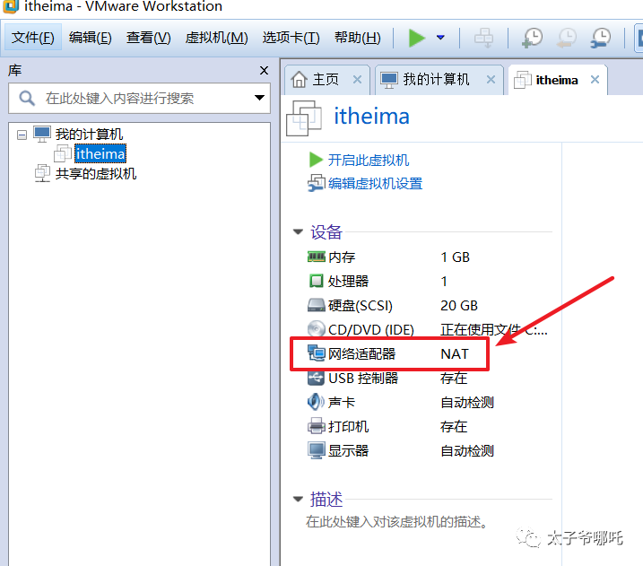643x566 pixels.
Task: Click the shared VMs icon in library tree
Action: [43, 173]
